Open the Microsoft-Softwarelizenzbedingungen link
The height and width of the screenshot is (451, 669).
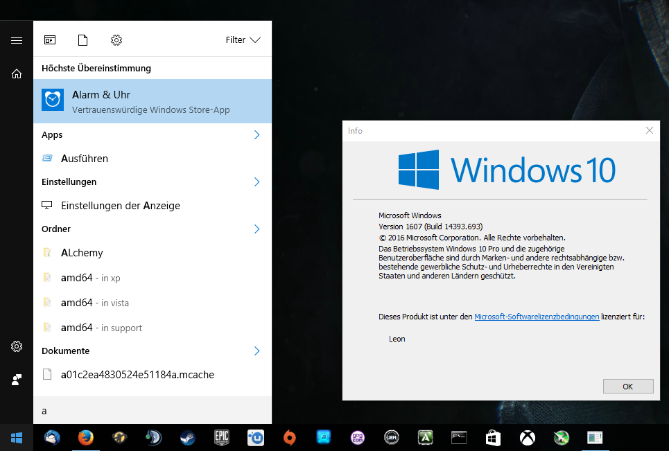[537, 317]
